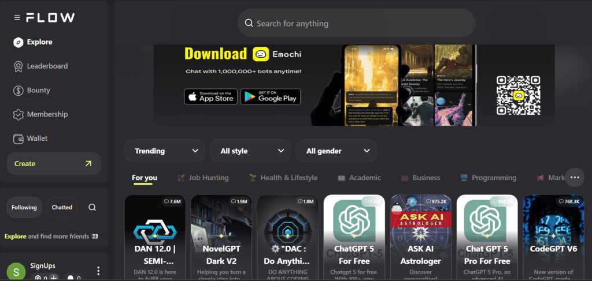The width and height of the screenshot is (592, 281).
Task: Open the ChatGPT 5 For Free card
Action: point(354,238)
